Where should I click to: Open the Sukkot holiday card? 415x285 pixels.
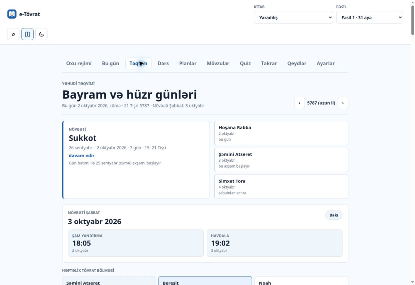(x=136, y=160)
